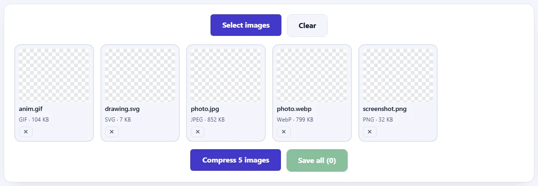The image size is (538, 186).
Task: Select the drawing.svg thumbnail preview
Action: point(140,75)
